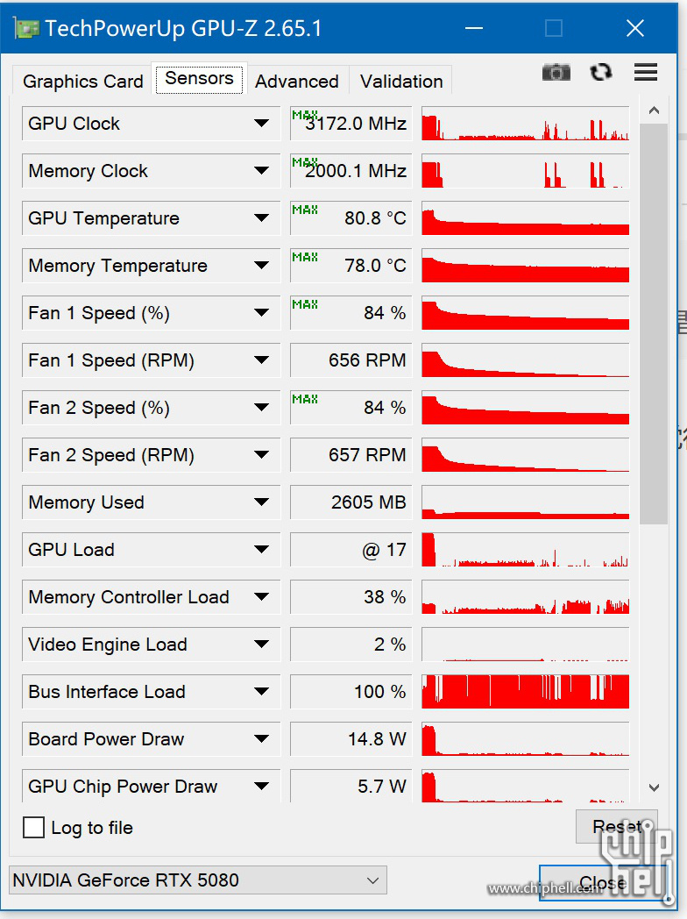Click the 80.8 °C GPU temperature value
This screenshot has width=687, height=919.
(351, 218)
